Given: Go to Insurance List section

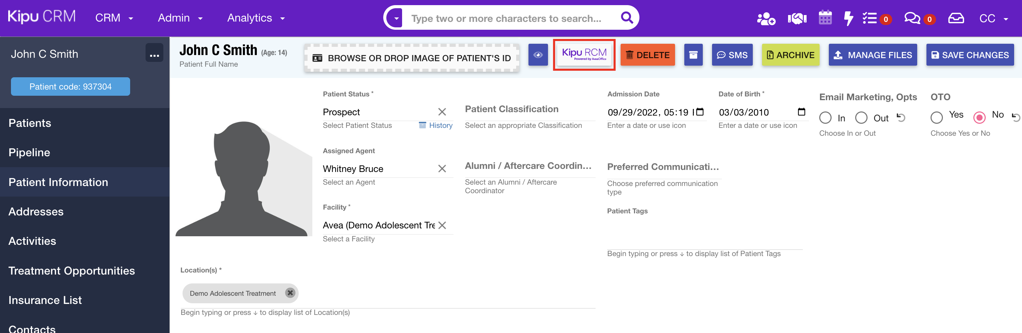Looking at the screenshot, I should 45,300.
